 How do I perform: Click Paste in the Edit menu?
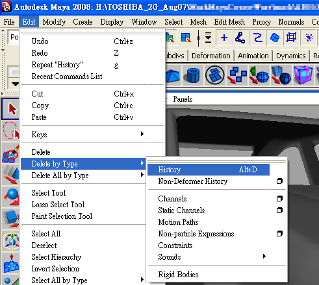click(92, 117)
